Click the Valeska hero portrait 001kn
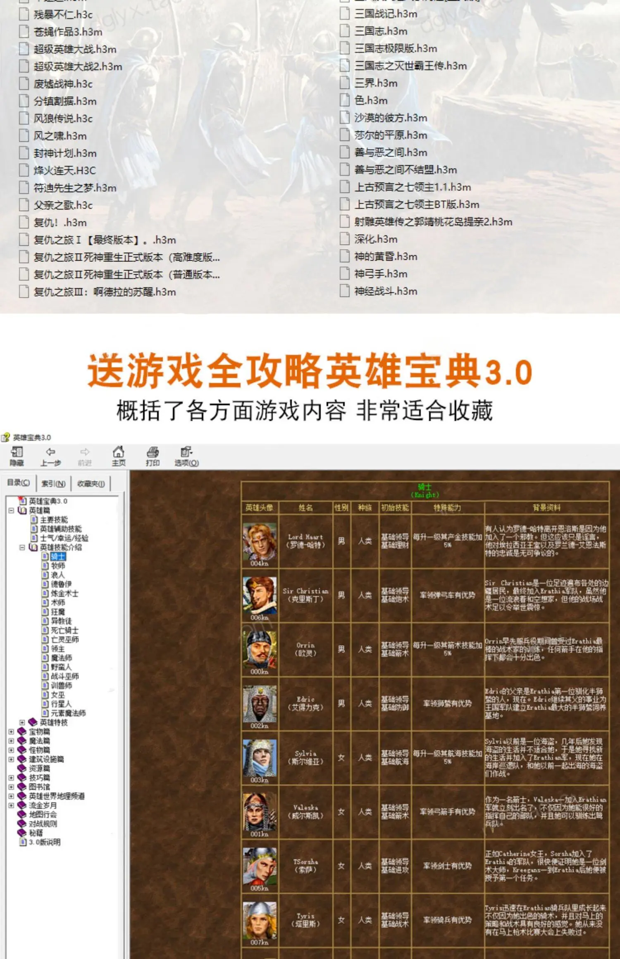Screen dimensions: 620x959 coord(260,812)
